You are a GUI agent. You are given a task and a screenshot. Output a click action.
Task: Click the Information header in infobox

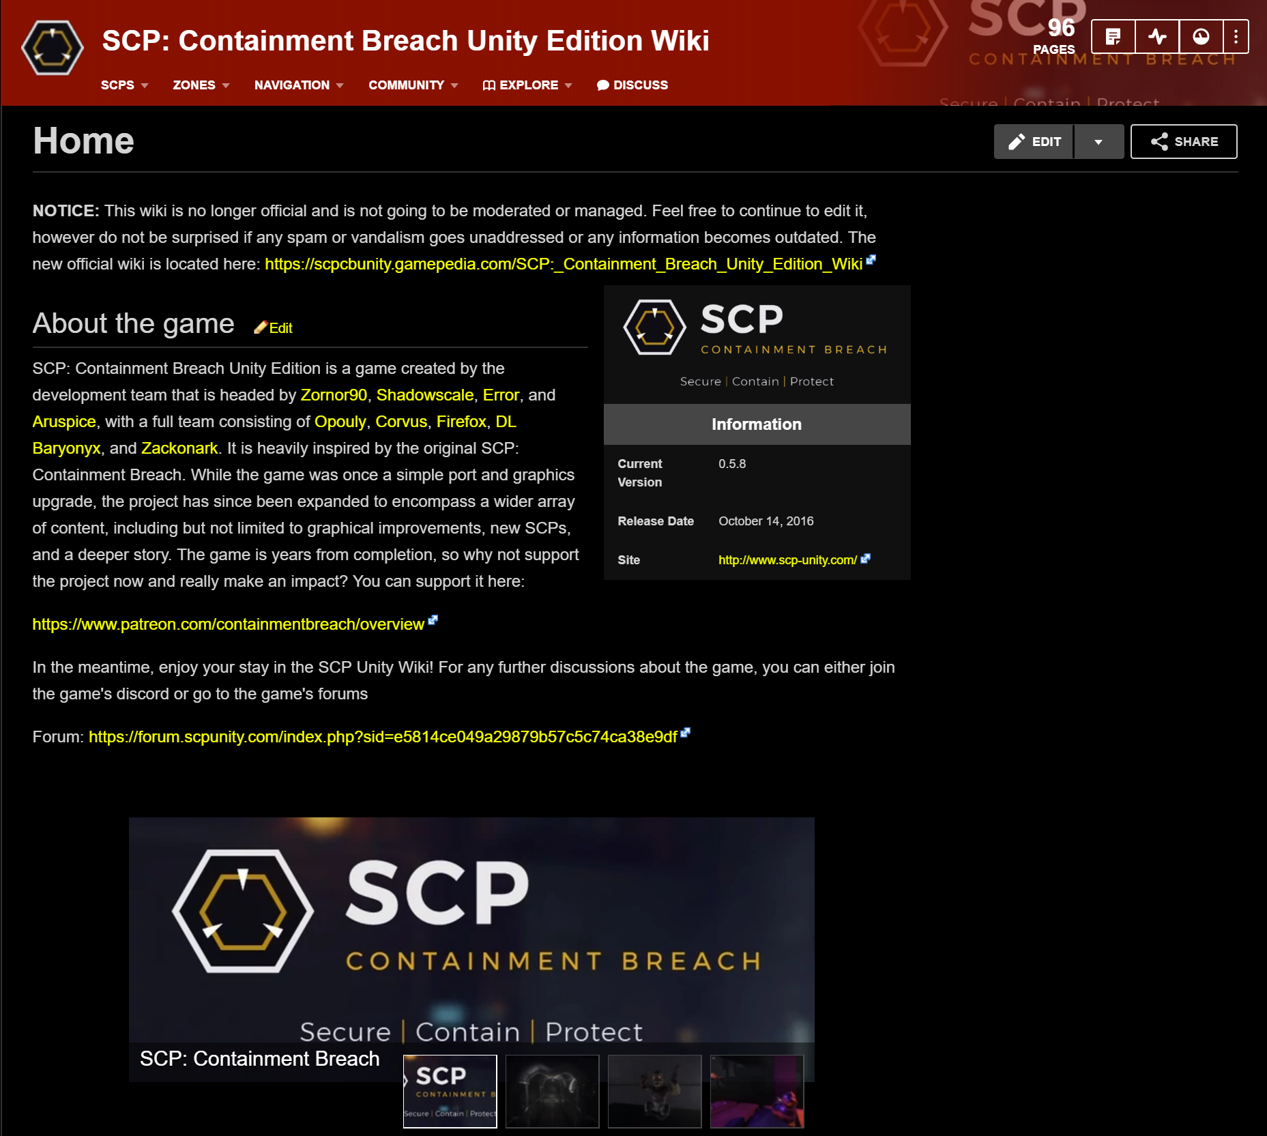pyautogui.click(x=757, y=424)
